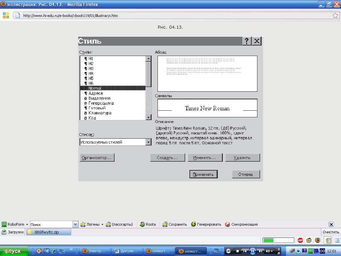Click the green page loading progress bar
Image resolution: width=341 pixels, height=256 pixels.
point(278,240)
